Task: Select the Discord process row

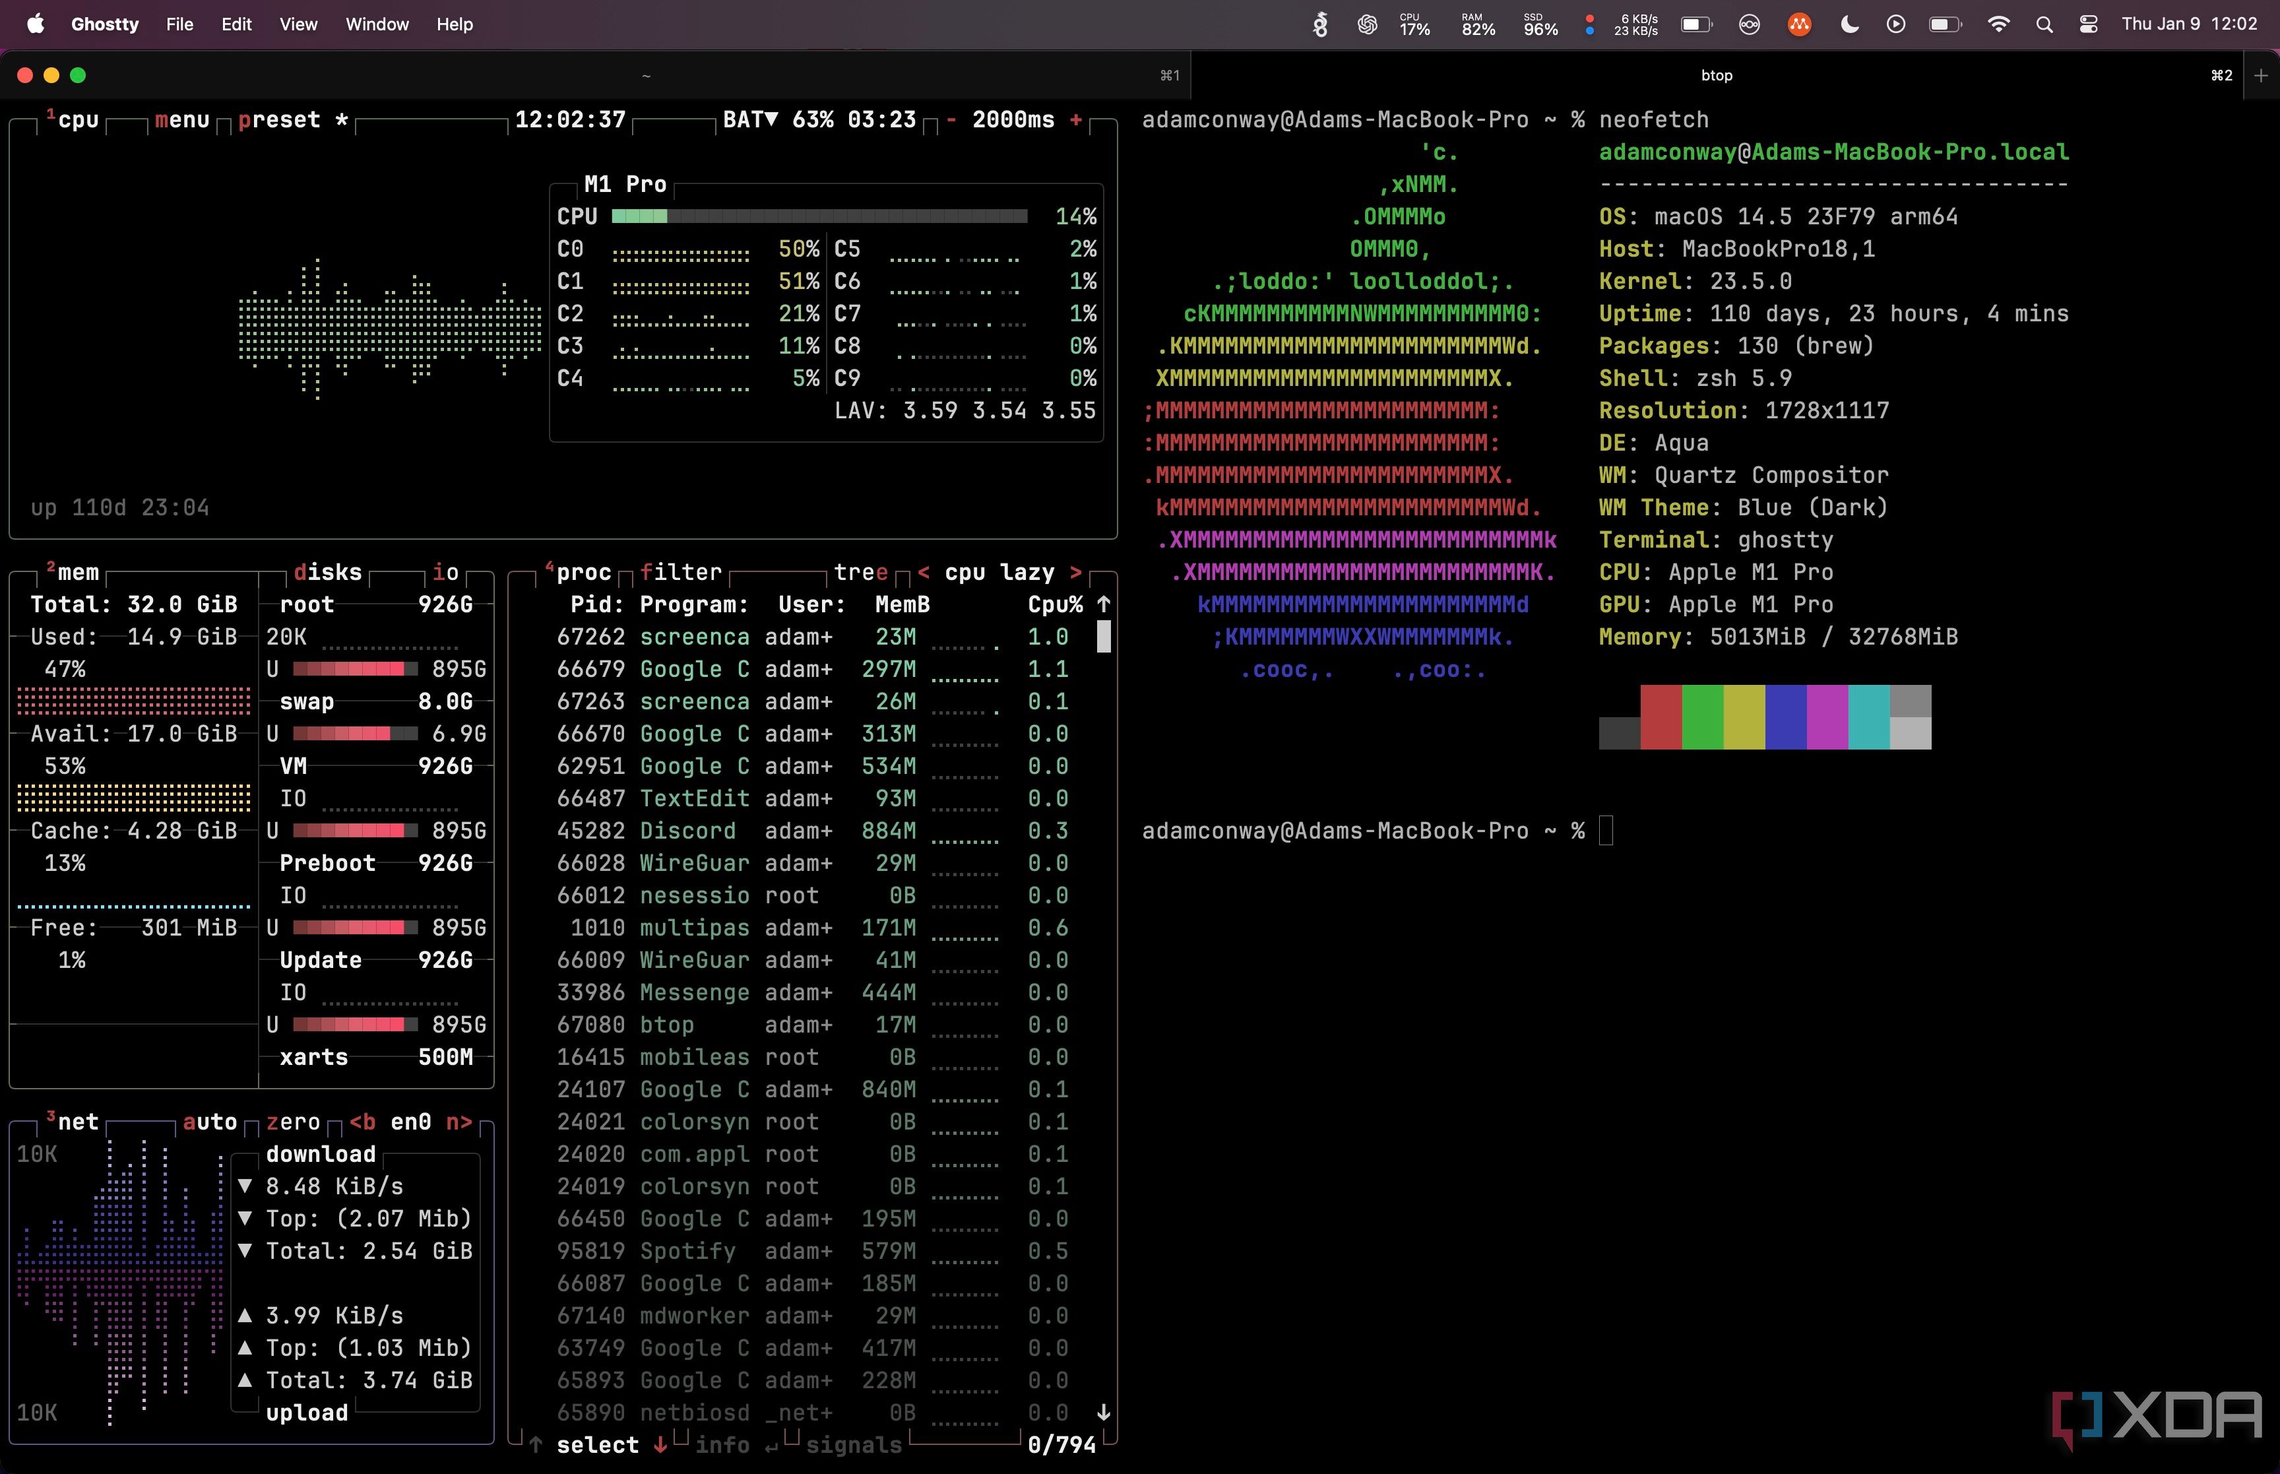Action: click(x=812, y=831)
